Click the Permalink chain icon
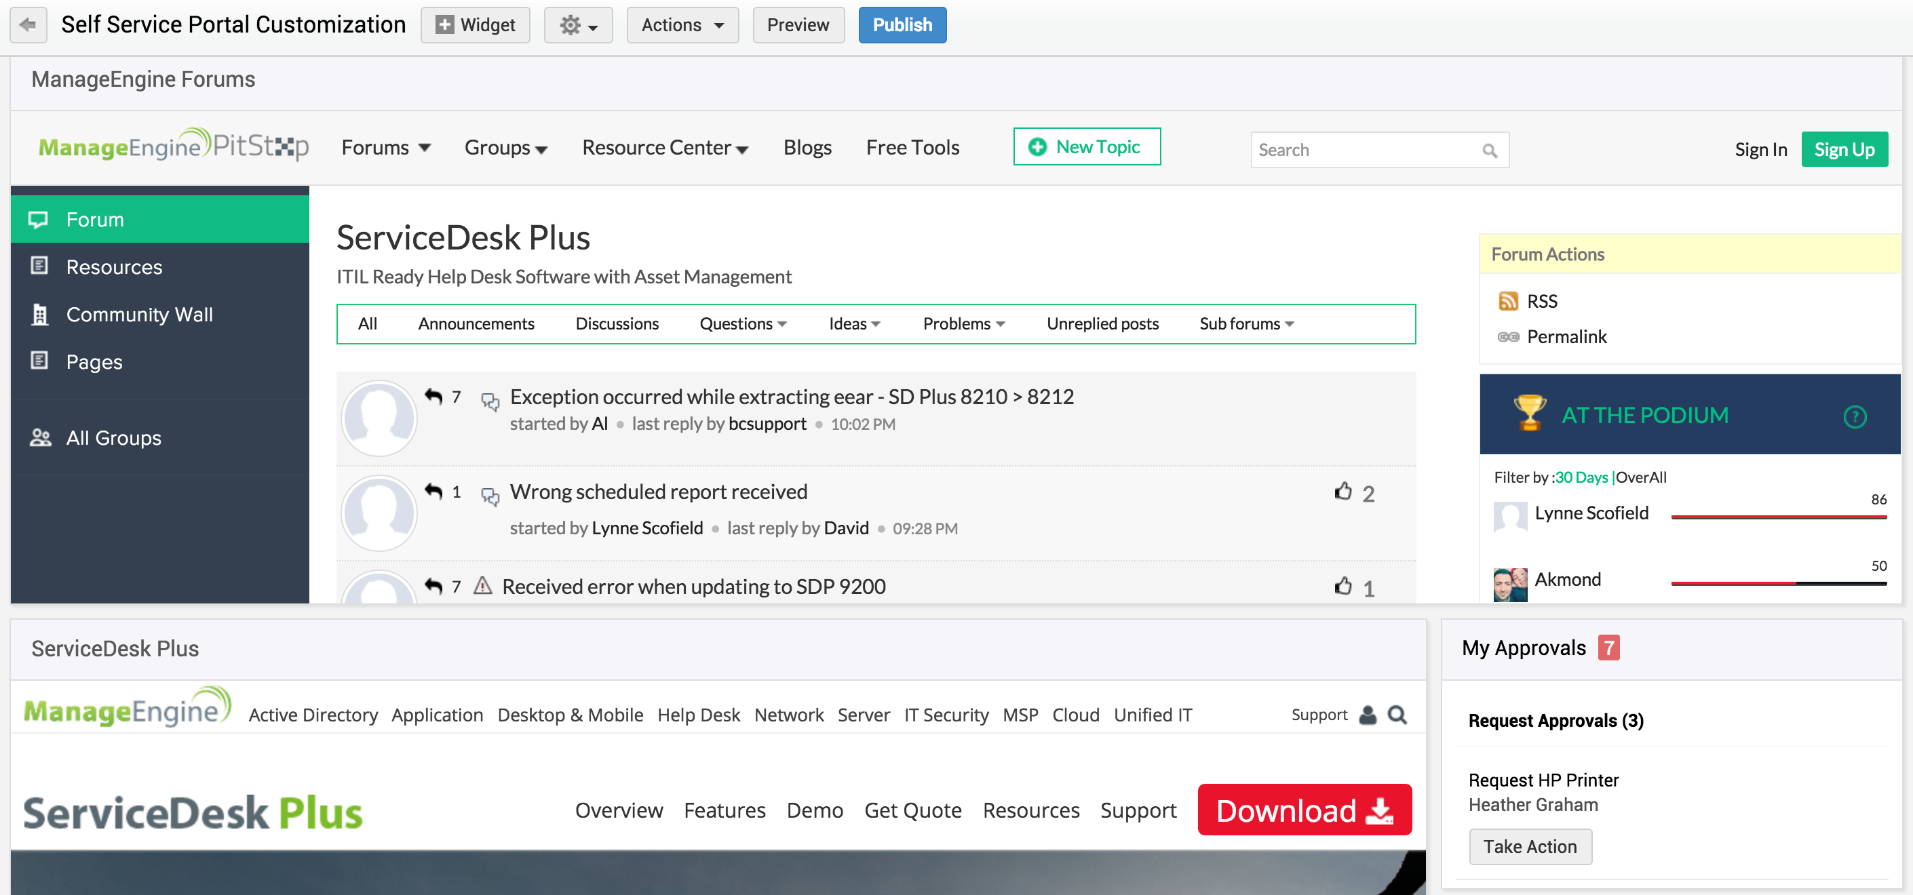 tap(1508, 337)
